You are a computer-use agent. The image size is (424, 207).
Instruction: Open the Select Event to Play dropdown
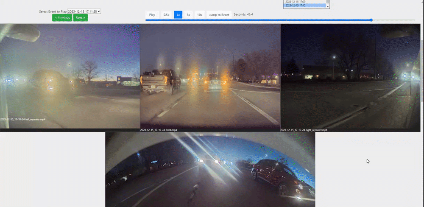tap(84, 11)
